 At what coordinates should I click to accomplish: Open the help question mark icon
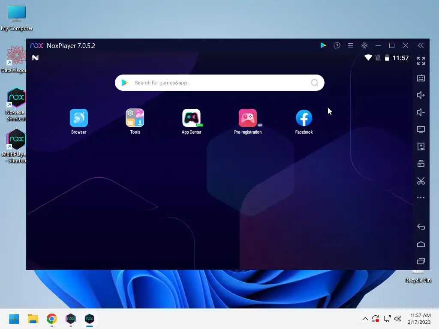pyautogui.click(x=337, y=45)
